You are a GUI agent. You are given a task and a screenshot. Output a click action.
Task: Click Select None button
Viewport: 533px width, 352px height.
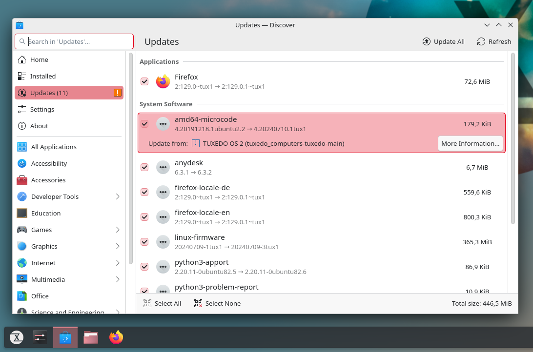click(x=218, y=303)
